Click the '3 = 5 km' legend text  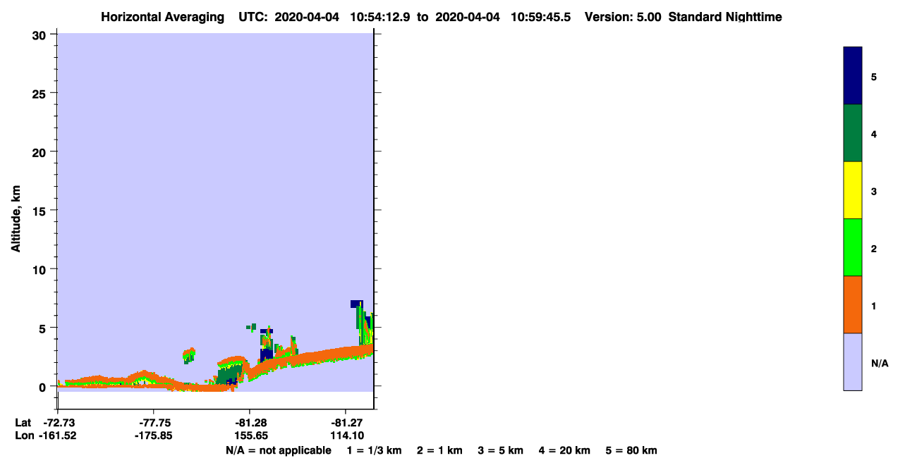pyautogui.click(x=501, y=450)
